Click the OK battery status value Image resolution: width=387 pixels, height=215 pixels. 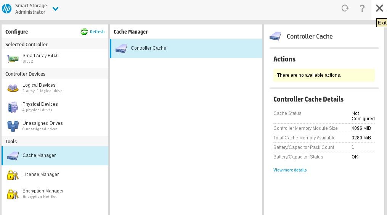point(355,157)
